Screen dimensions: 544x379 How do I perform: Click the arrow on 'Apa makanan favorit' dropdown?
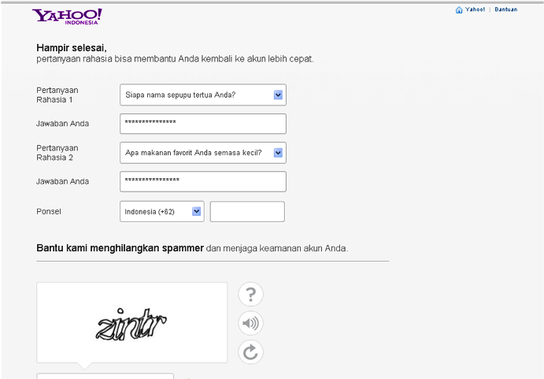click(x=278, y=153)
